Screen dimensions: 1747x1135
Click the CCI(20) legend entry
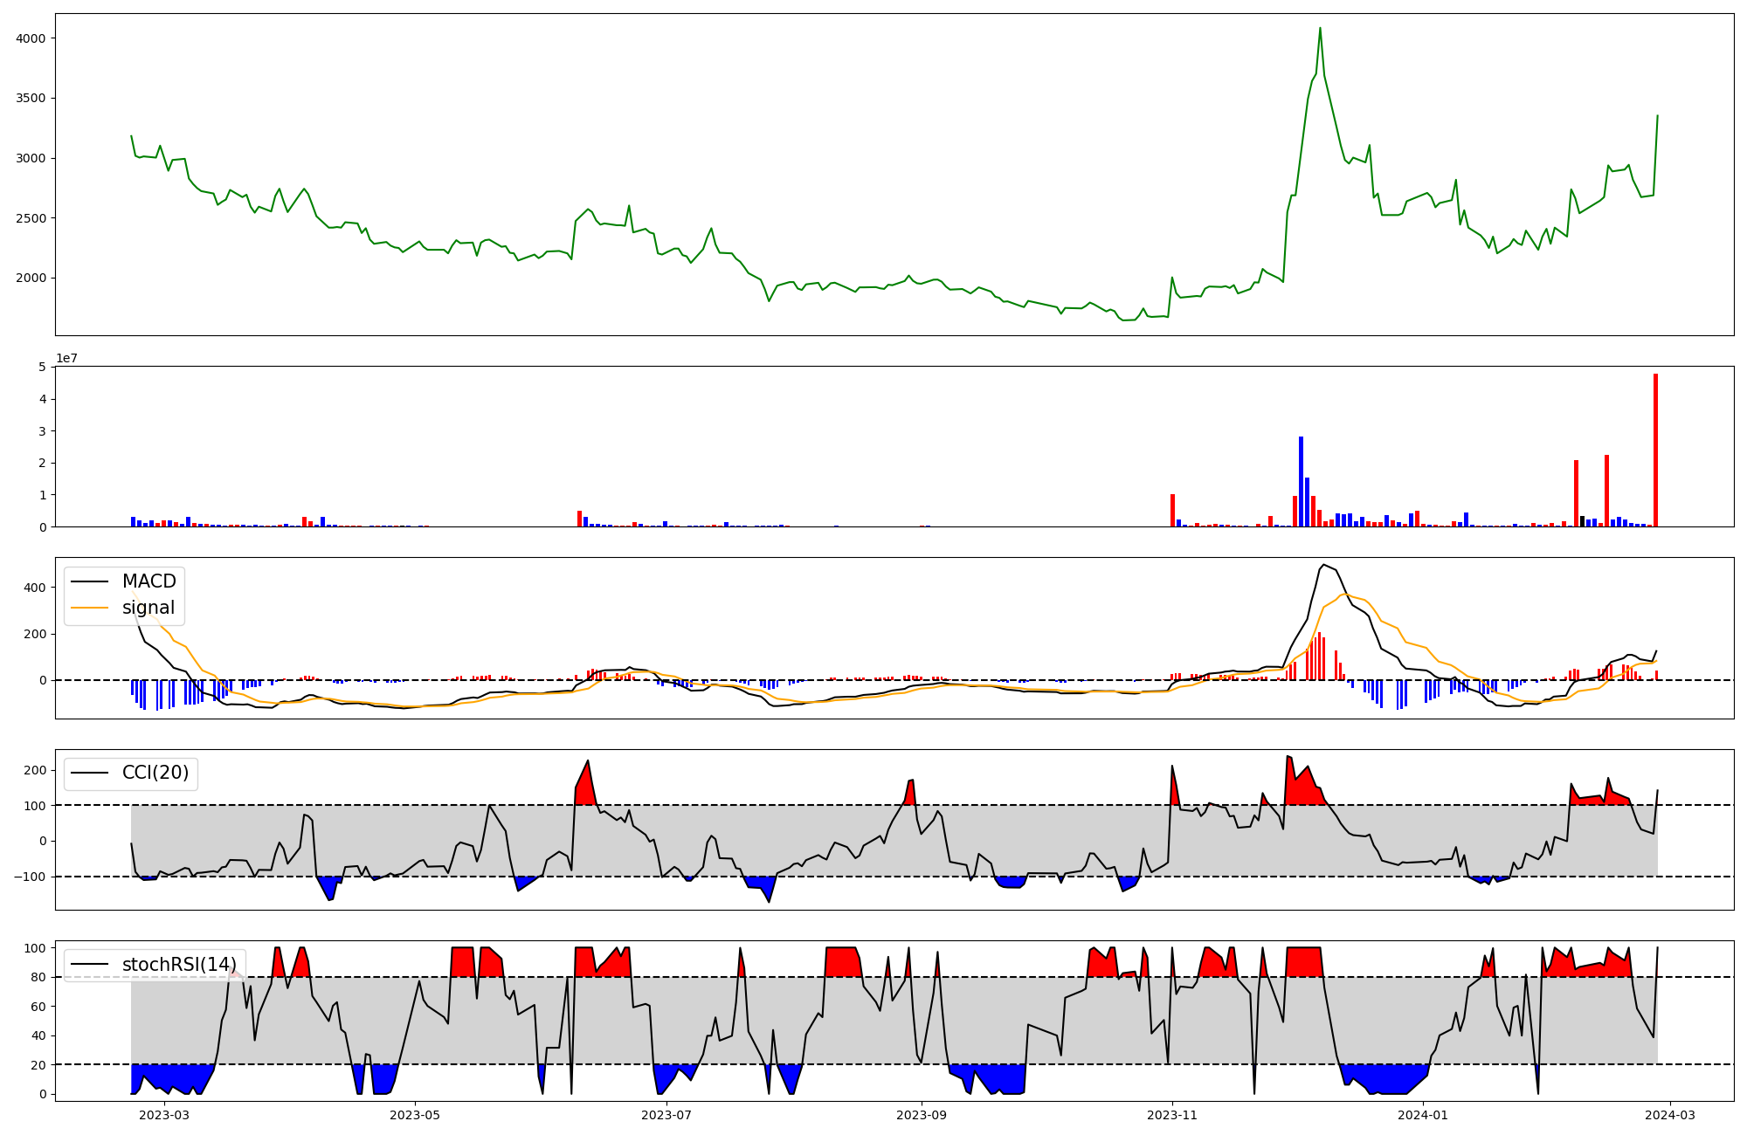coord(155,773)
